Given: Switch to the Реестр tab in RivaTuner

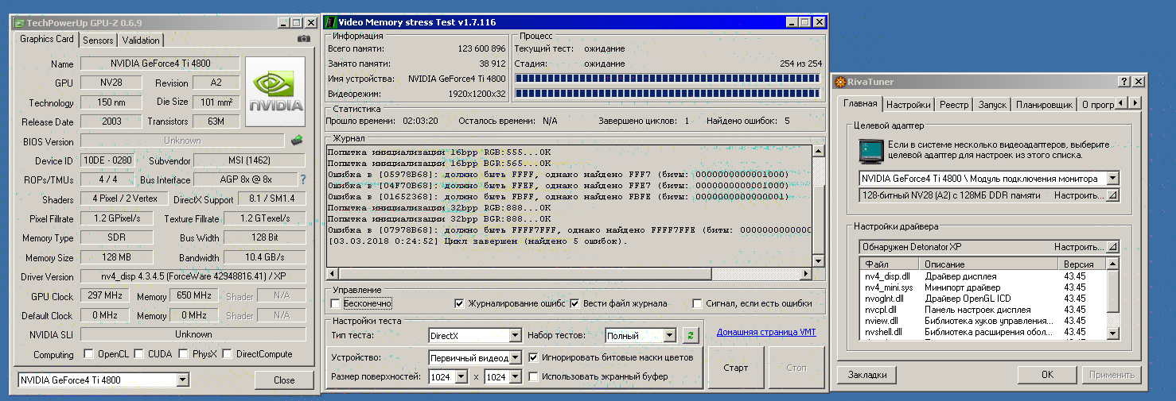Looking at the screenshot, I should [x=954, y=105].
